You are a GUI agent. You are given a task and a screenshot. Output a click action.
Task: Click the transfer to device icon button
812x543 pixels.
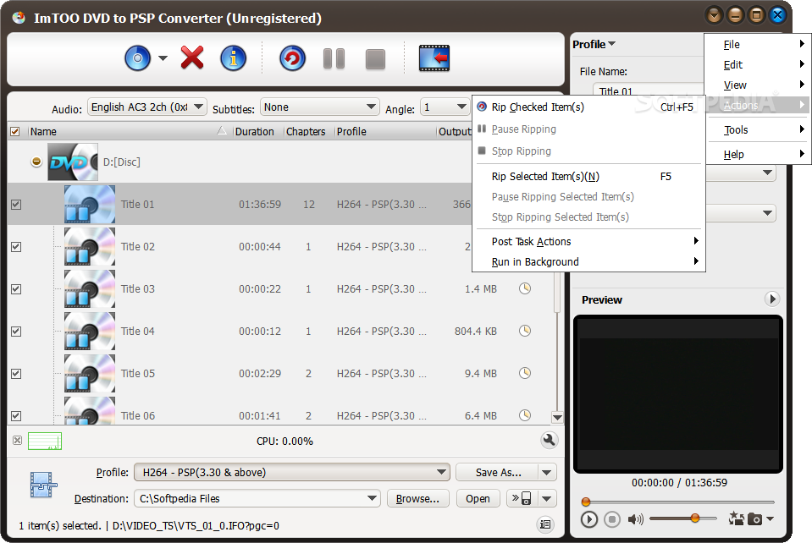tap(522, 498)
